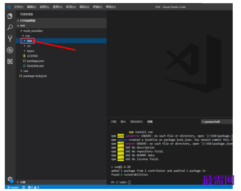The width and height of the screenshot is (241, 191).
Task: Click 'VUE No license field.' warning line
Action: tap(142, 159)
